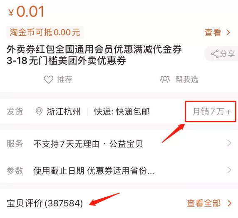Tap the arrow next to 查看全部
This screenshot has height=218, width=238.
click(x=230, y=203)
